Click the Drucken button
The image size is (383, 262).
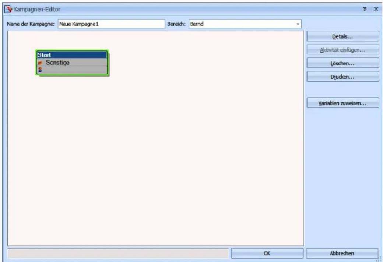click(343, 77)
